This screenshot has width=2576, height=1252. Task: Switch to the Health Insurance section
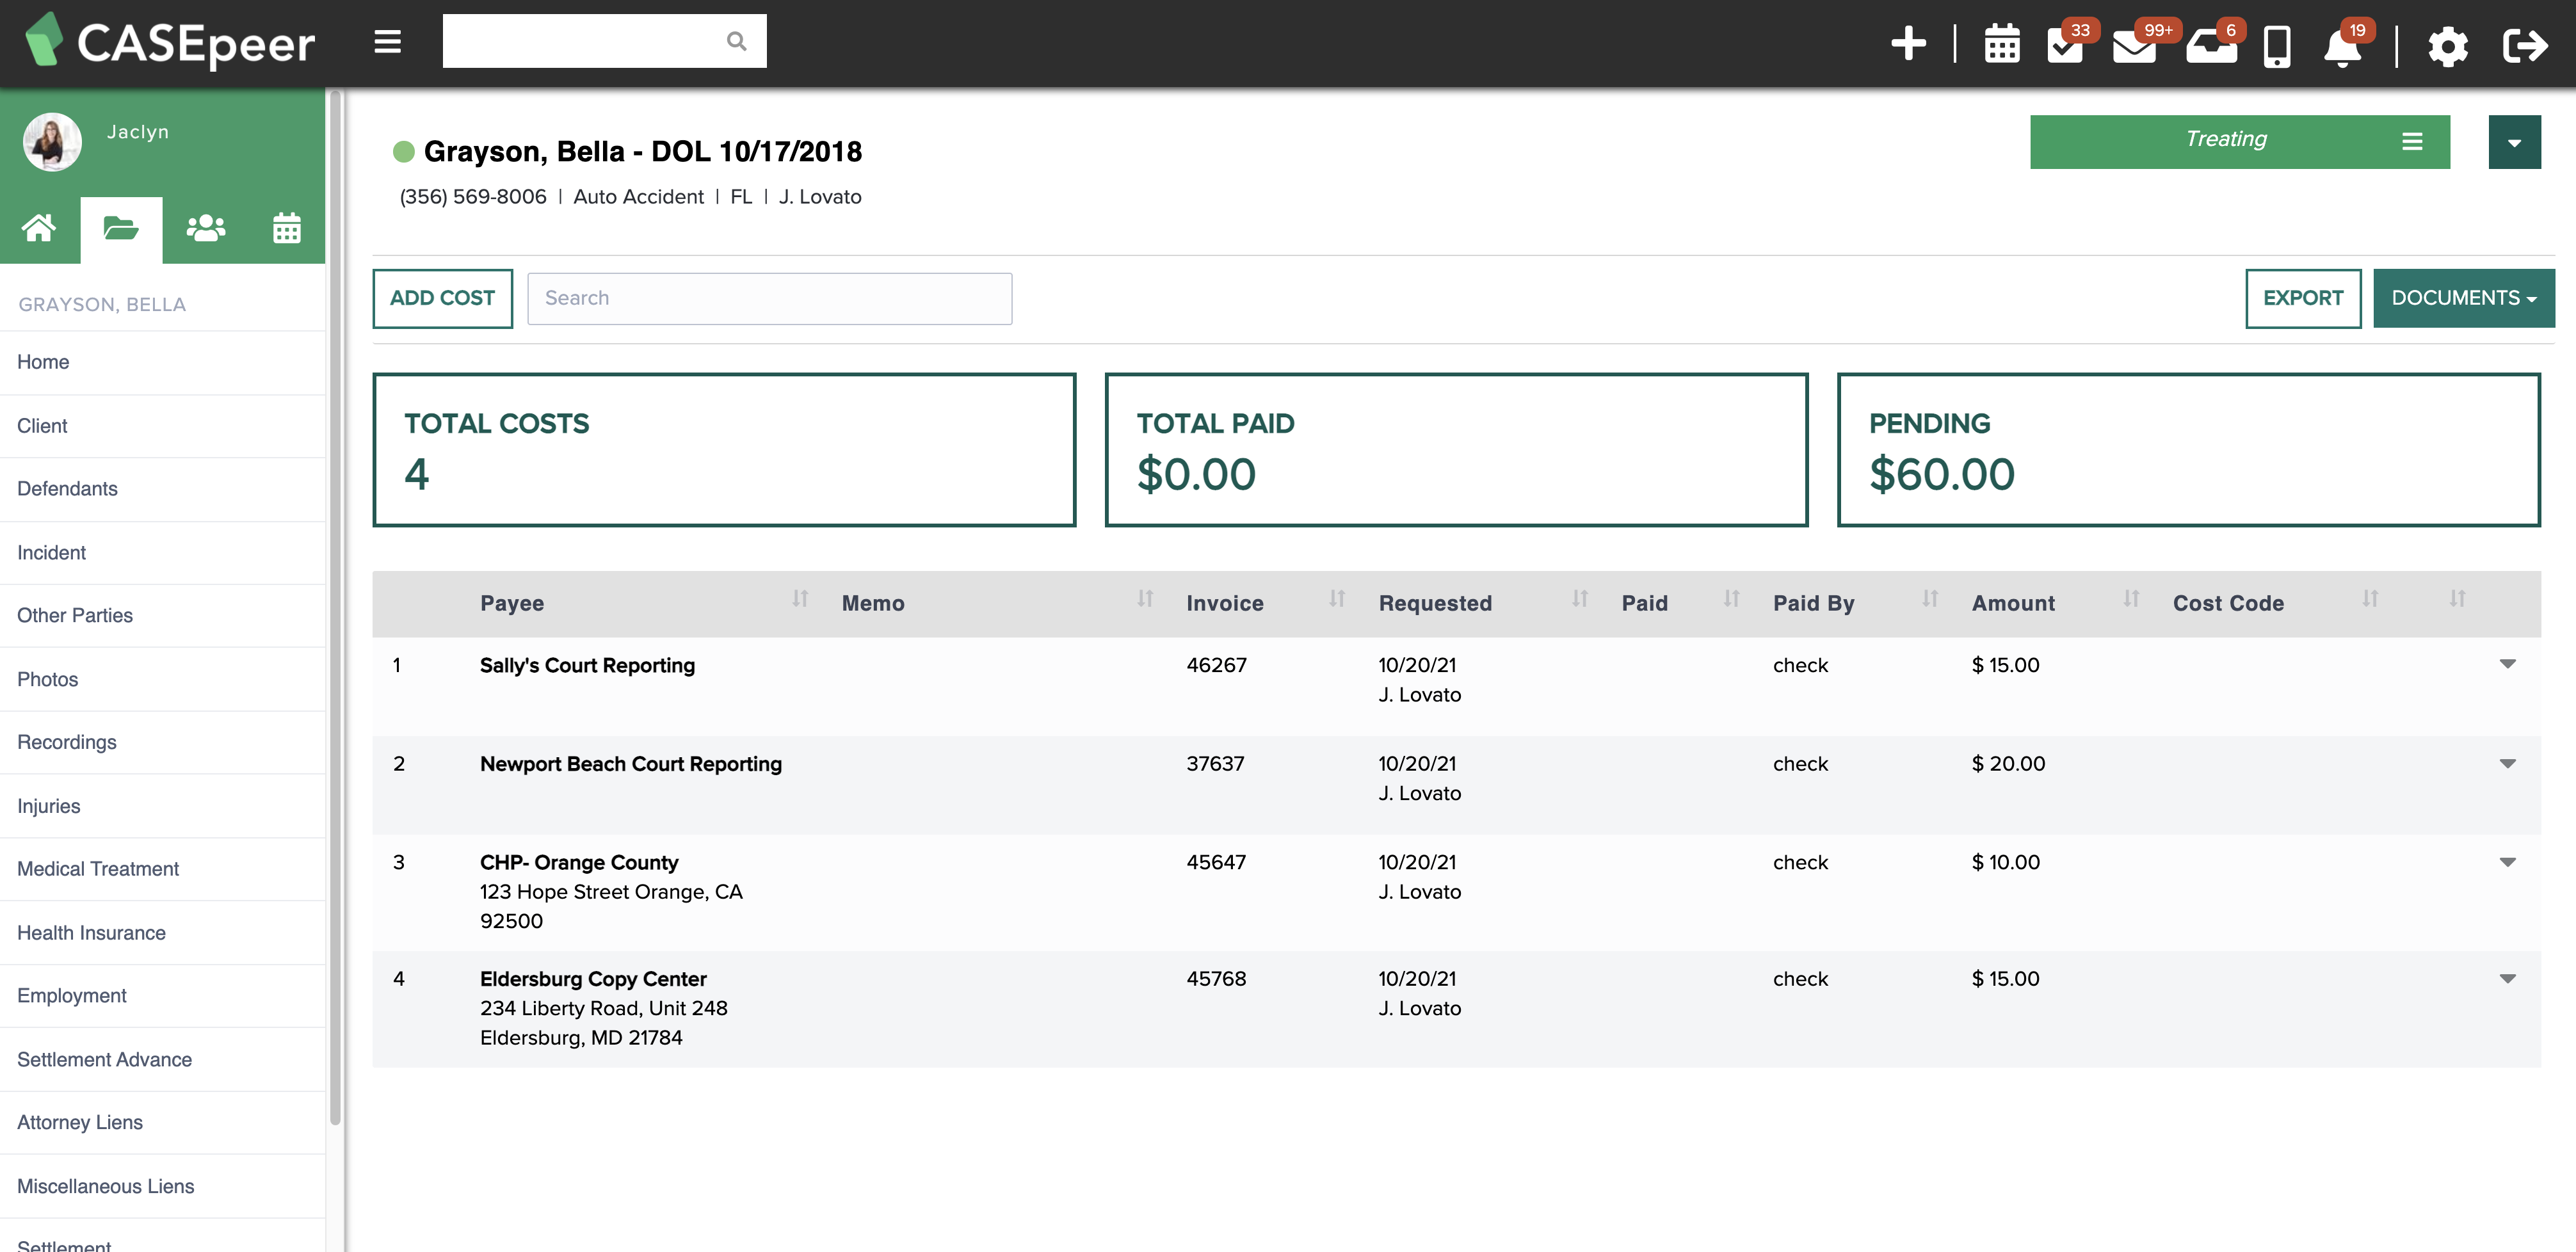(91, 932)
